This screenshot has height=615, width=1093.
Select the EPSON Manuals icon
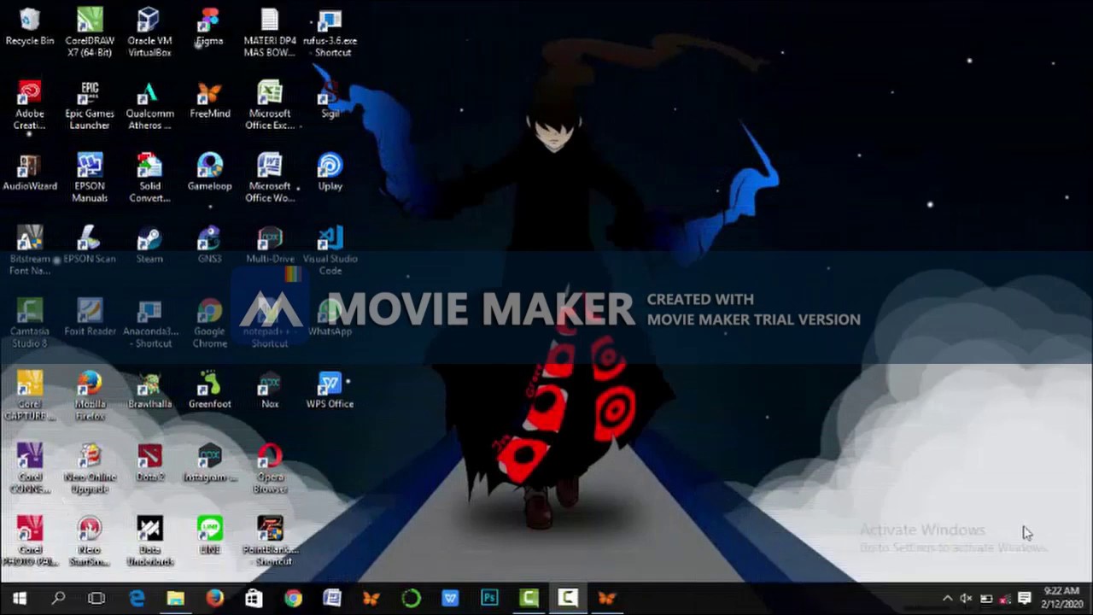90,178
